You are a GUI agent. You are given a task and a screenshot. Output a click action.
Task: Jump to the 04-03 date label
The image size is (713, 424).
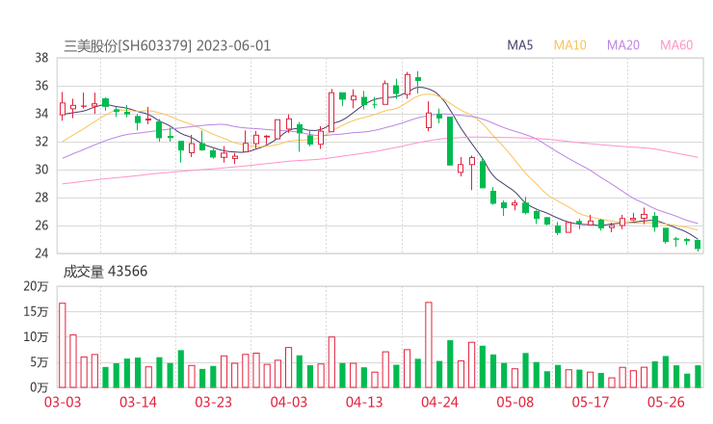[x=288, y=402]
